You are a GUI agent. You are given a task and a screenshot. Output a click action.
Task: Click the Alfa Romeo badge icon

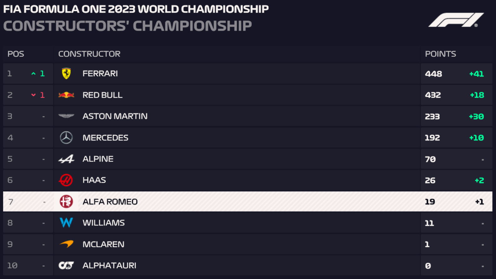pos(66,202)
